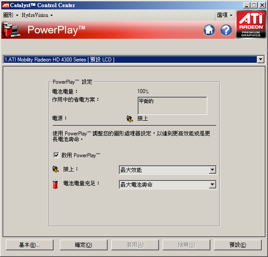Click the PowerPlay 設定 group title
The image size is (268, 257).
tap(72, 82)
